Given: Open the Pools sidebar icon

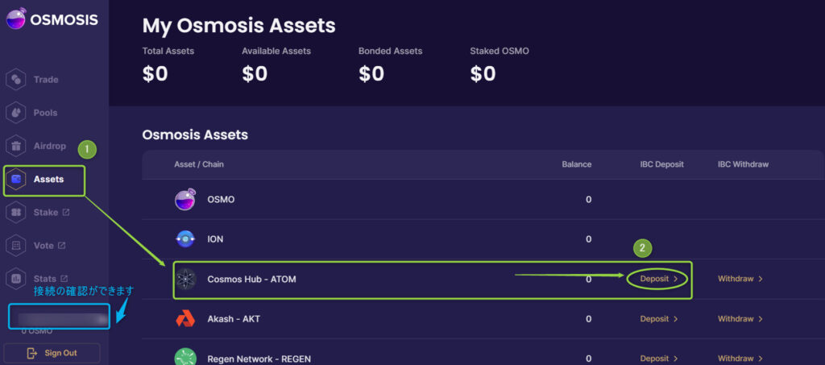Looking at the screenshot, I should click(x=16, y=113).
